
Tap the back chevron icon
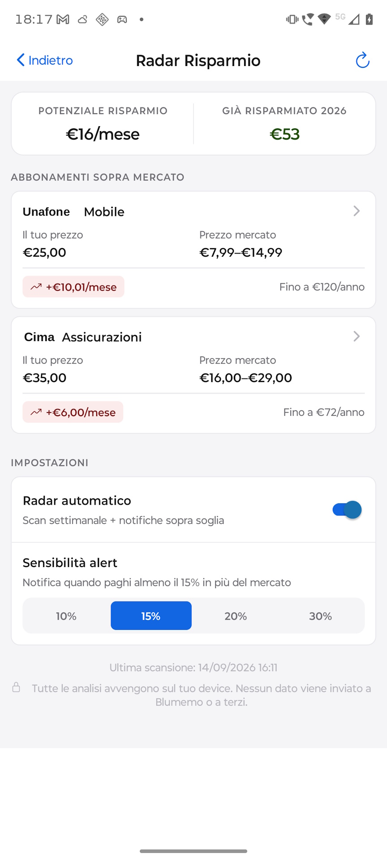[x=21, y=60]
